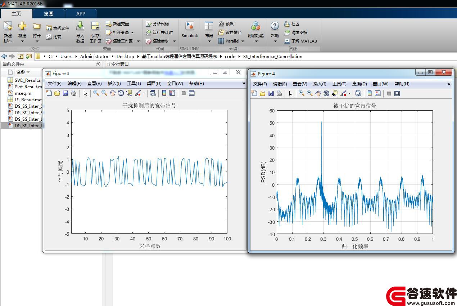Switch to the 绘图 ribbon tab
This screenshot has width=457, height=306.
coord(49,14)
